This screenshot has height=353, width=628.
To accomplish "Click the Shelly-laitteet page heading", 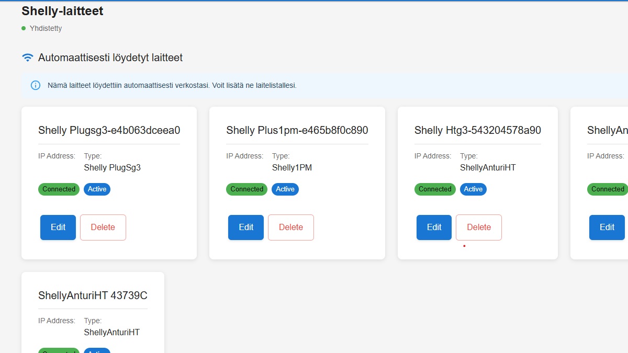I will point(62,11).
